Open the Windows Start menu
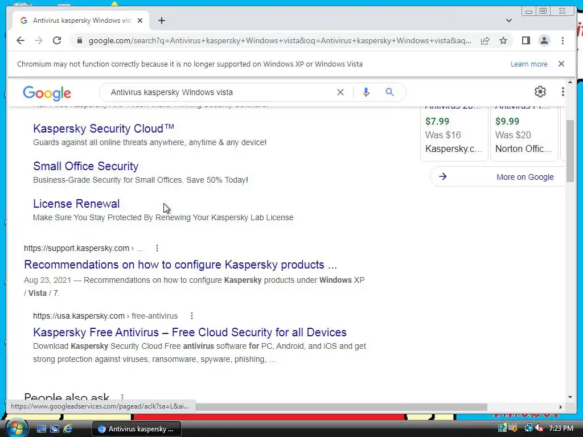583x437 pixels. (16, 428)
